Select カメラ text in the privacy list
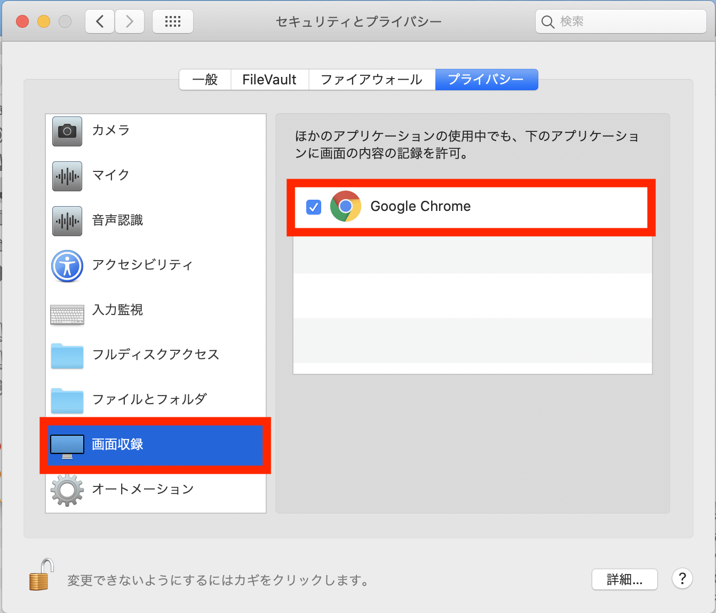The height and width of the screenshot is (613, 716). click(x=111, y=130)
